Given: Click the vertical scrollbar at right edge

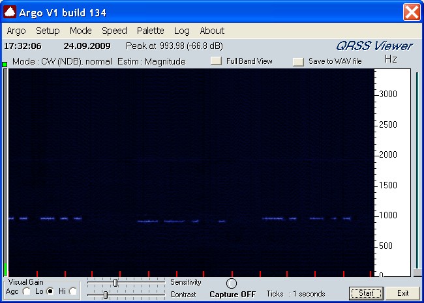Looking at the screenshot, I should coord(417,173).
